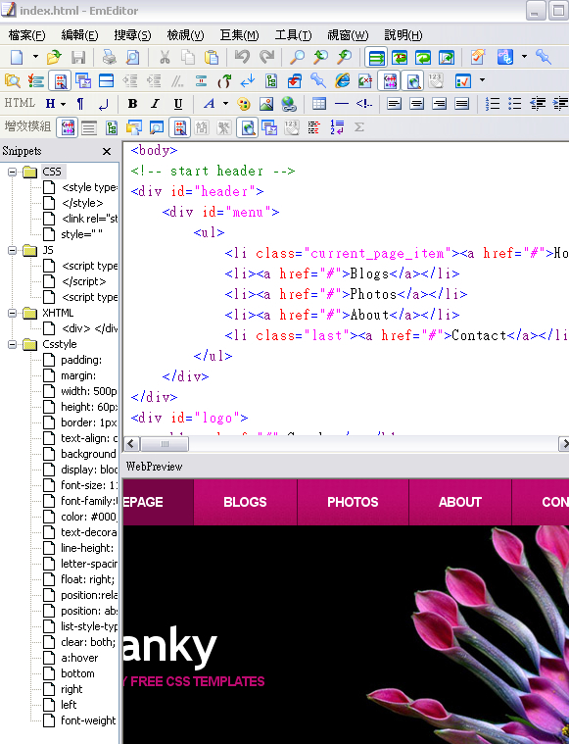Open 巨集(M) menu

[x=240, y=35]
